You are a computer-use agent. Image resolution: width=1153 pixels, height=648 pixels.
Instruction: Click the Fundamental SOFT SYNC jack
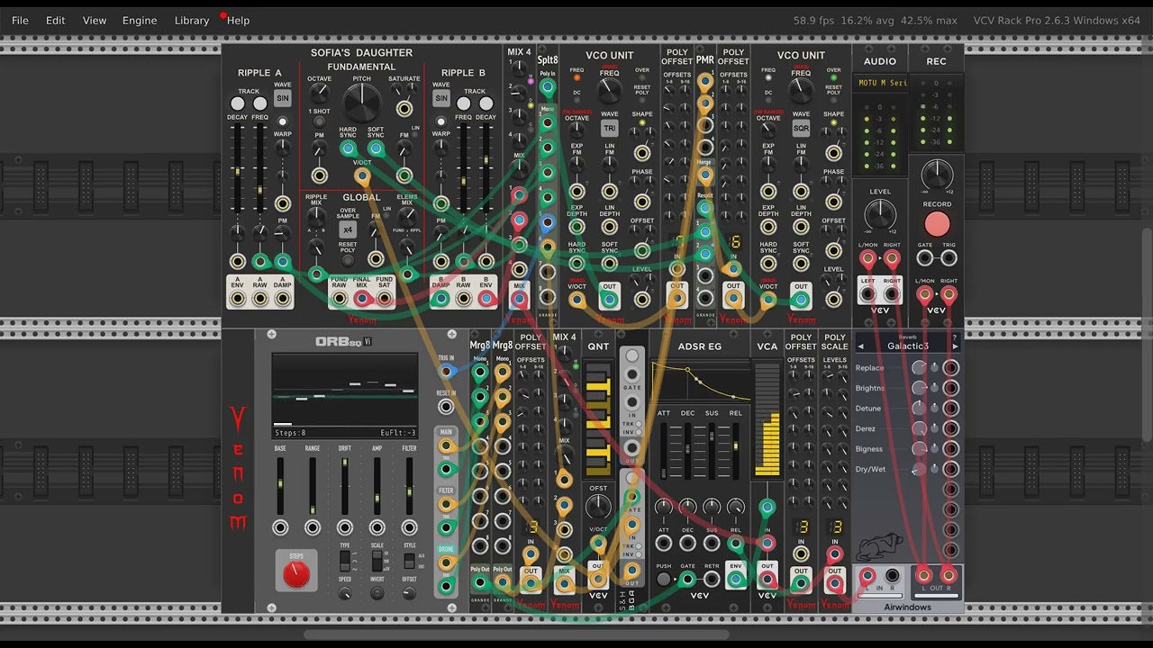[376, 149]
